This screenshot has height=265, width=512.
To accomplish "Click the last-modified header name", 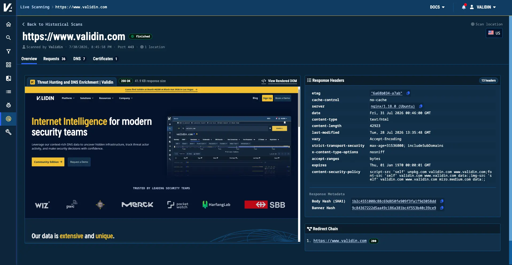I will tap(325, 132).
